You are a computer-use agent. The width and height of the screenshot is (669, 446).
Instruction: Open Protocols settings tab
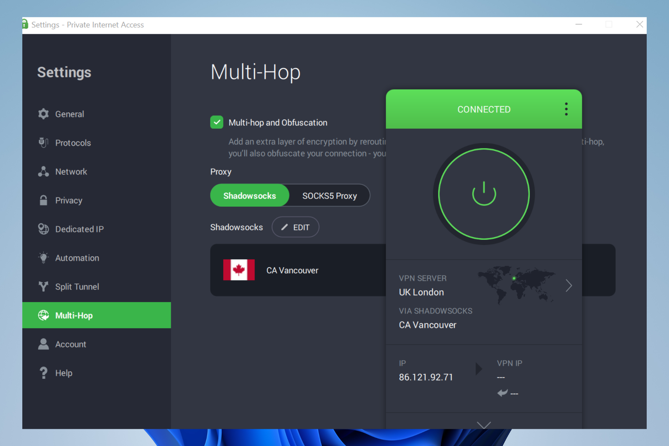(97, 143)
